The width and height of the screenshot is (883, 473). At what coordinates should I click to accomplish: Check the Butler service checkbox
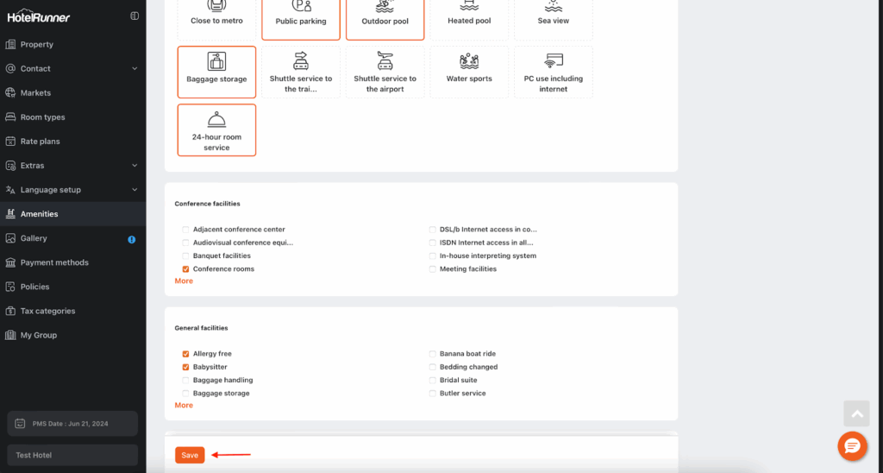point(433,394)
